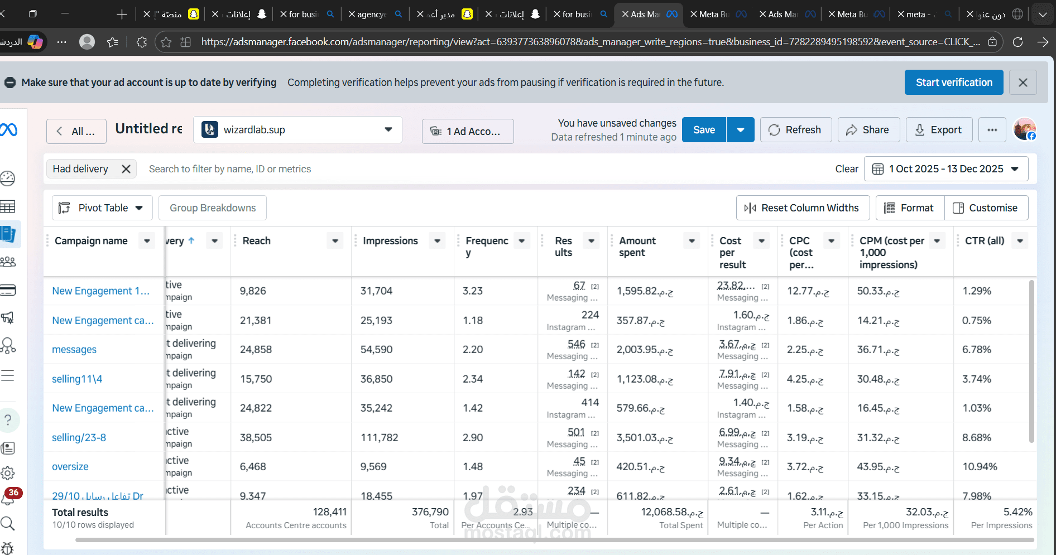Click the filter search field for name or metrics
Image resolution: width=1056 pixels, height=555 pixels.
pos(230,168)
